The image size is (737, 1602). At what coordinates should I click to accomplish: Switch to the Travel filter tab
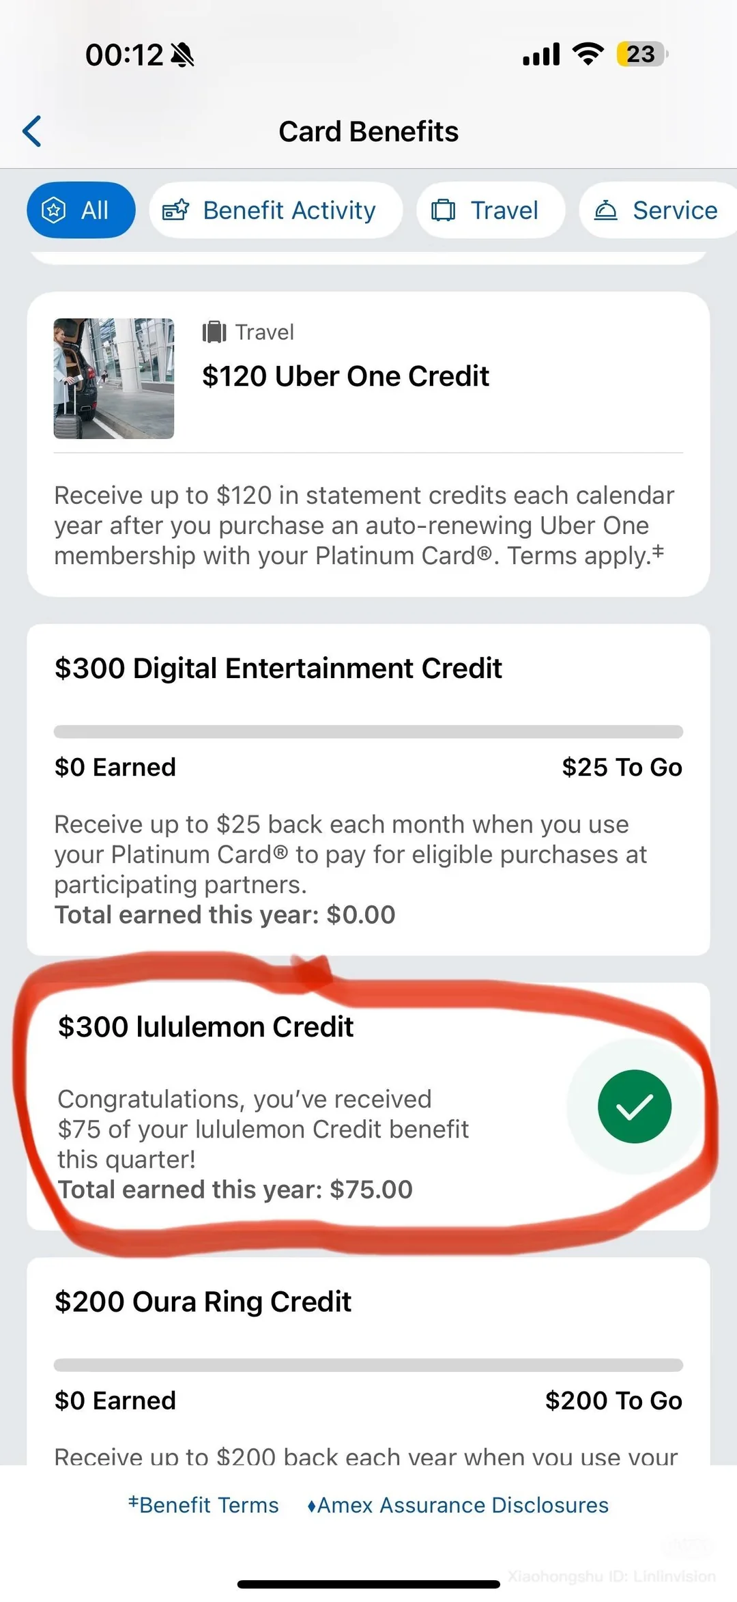coord(490,210)
